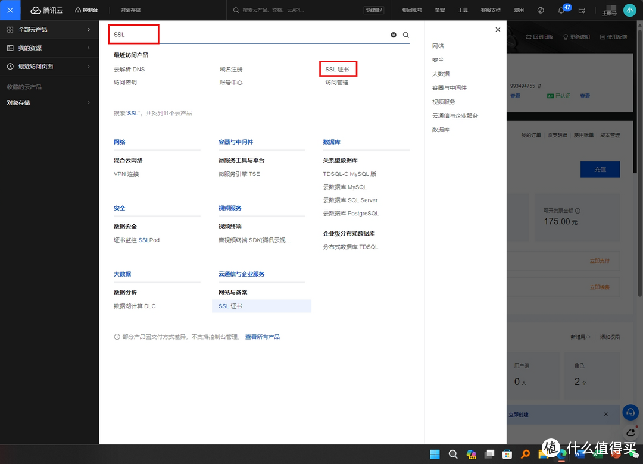Open 访问管理 recent product

336,82
